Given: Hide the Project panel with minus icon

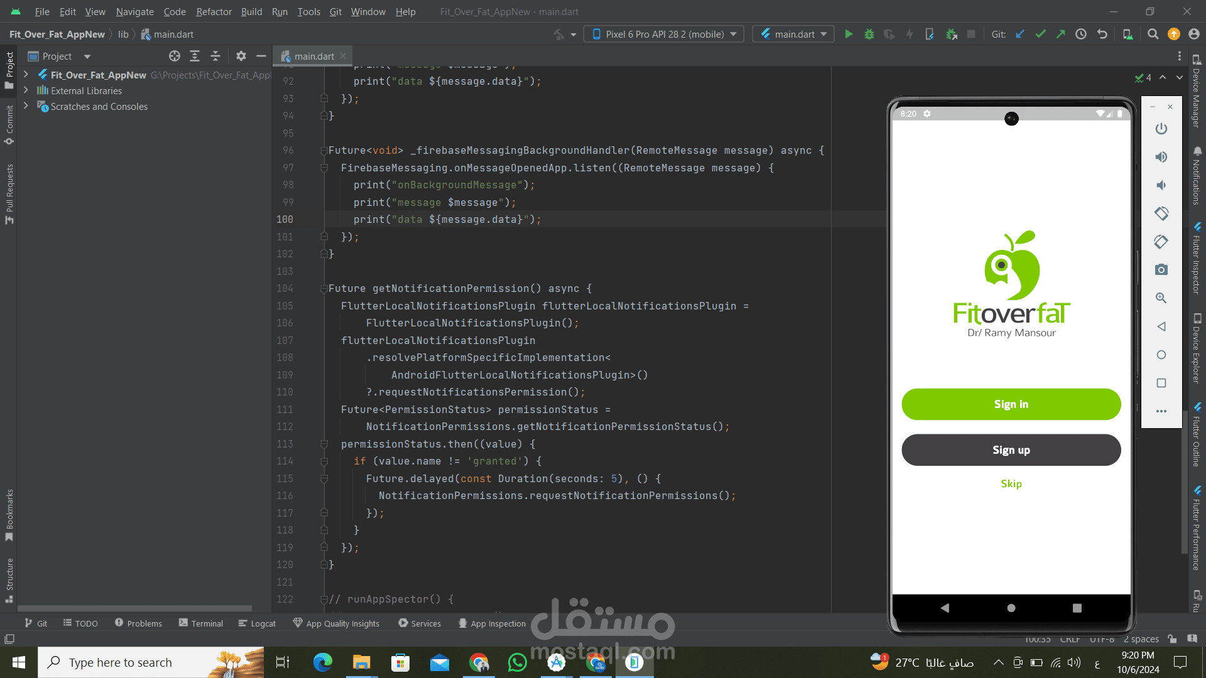Looking at the screenshot, I should pos(261,56).
